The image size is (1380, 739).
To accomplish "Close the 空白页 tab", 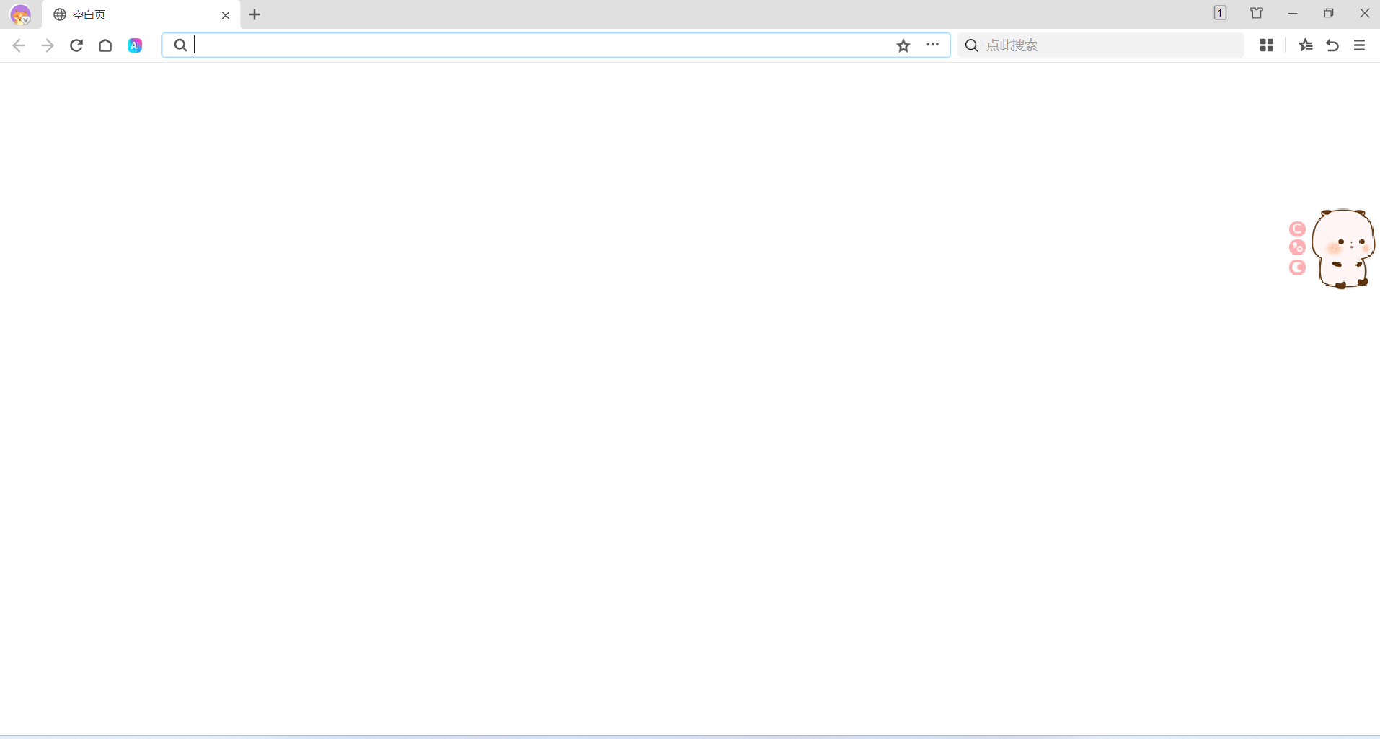I will point(226,15).
